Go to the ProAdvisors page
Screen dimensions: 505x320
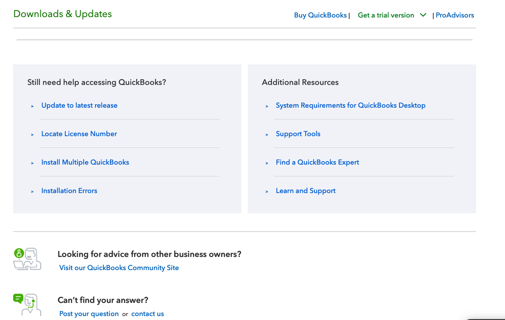(x=455, y=15)
